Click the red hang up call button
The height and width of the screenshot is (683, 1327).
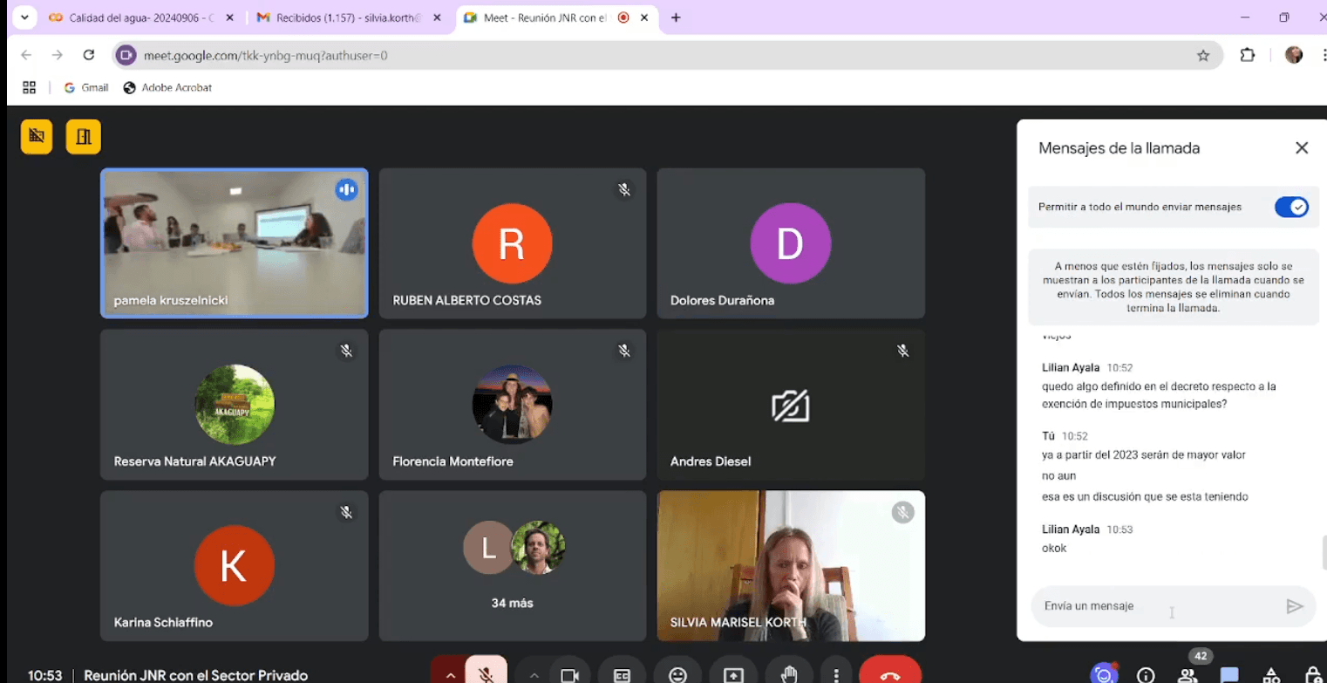point(889,674)
